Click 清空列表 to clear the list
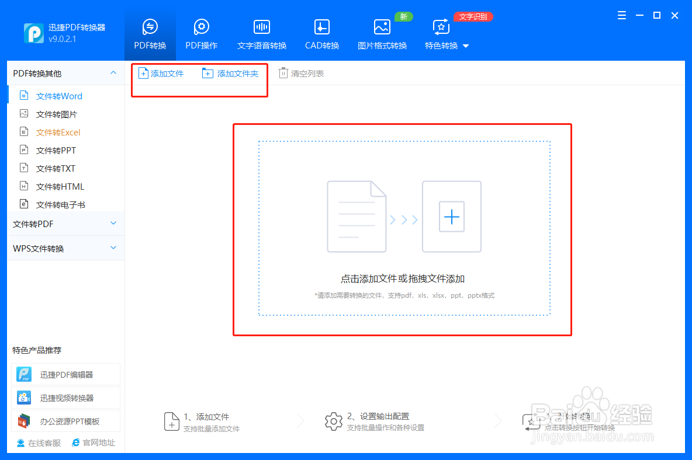Screen dimensions: 692x460 click(301, 73)
